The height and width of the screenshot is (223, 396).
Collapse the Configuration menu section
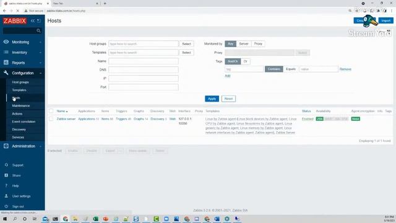(22, 73)
